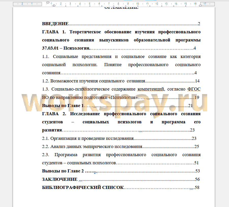Click the ВВЕДЕНИЕ heading entry

coord(121,24)
